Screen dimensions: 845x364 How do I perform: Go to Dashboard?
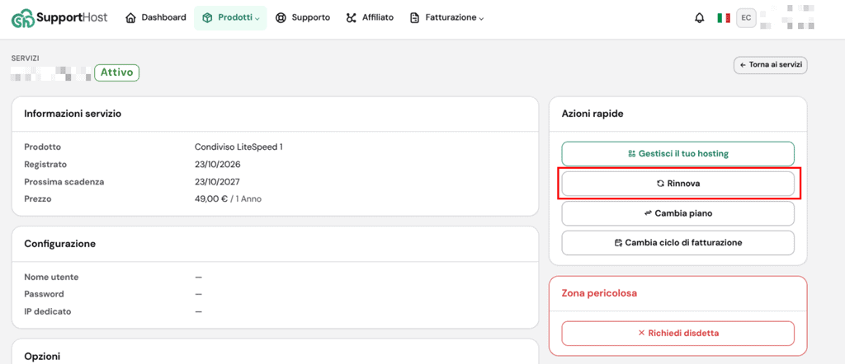pyautogui.click(x=156, y=18)
